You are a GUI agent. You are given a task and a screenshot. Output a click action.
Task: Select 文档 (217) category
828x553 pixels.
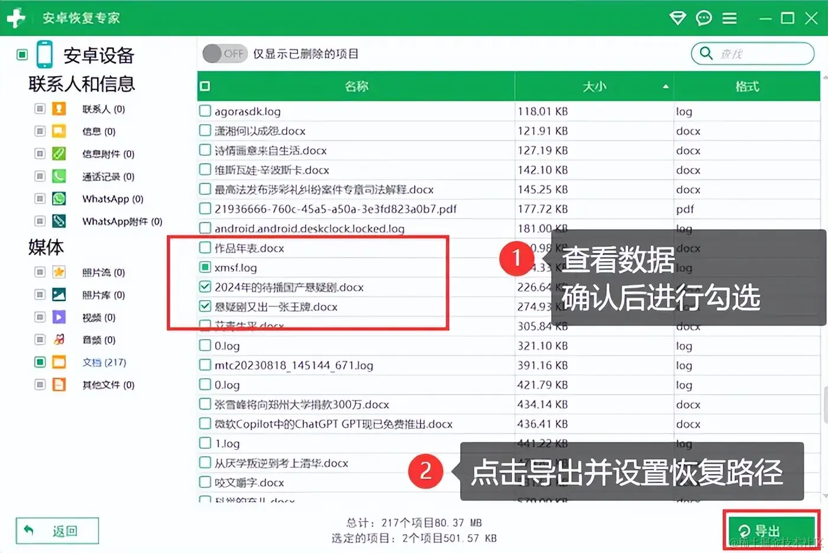[x=104, y=362]
